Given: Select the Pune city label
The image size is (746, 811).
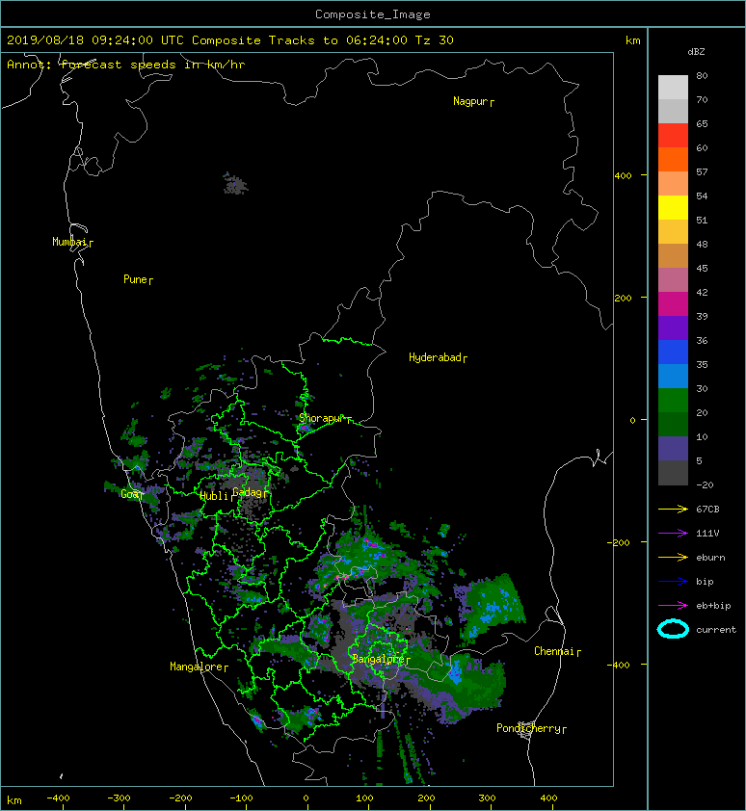Looking at the screenshot, I should click(x=138, y=280).
